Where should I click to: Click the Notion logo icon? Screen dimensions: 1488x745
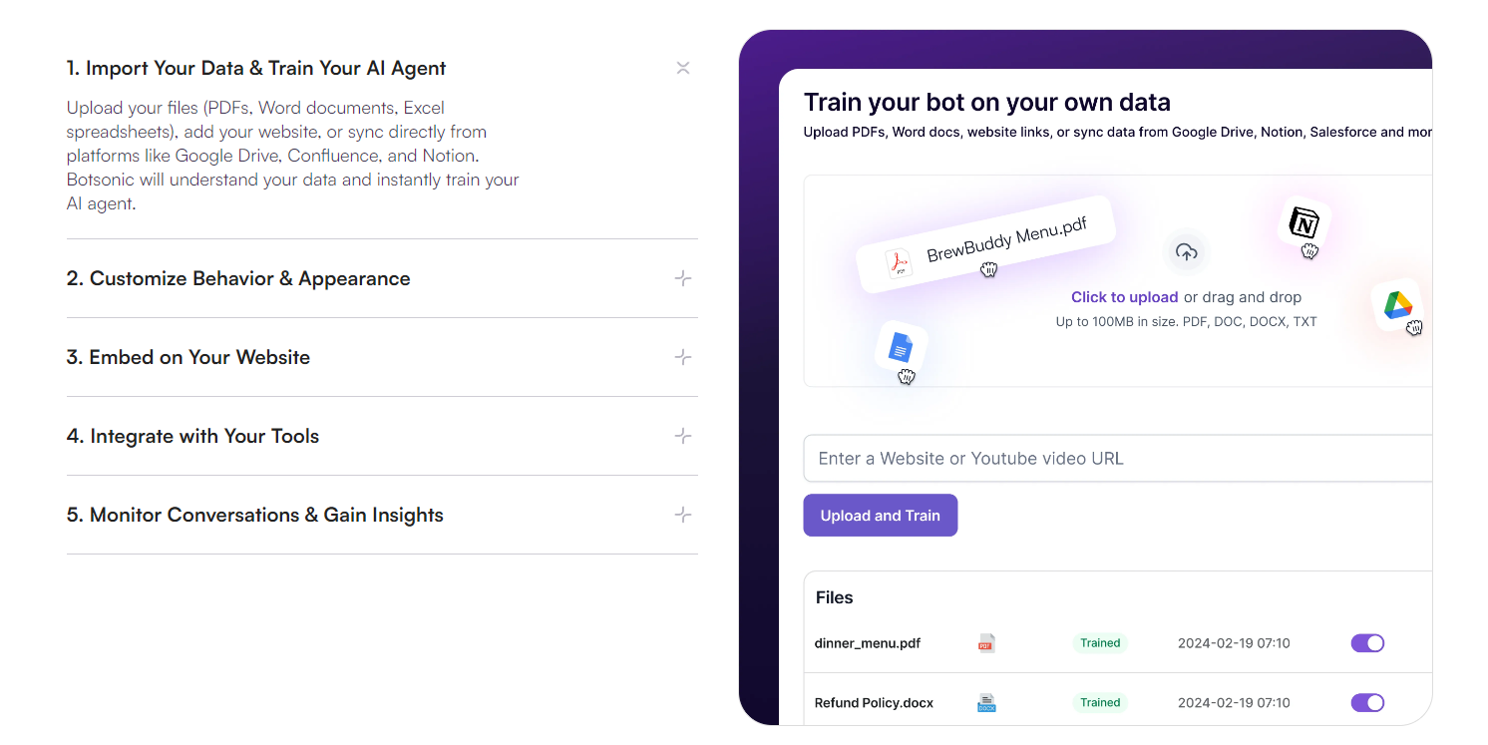(1303, 223)
